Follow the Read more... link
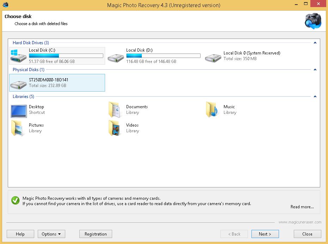 [x=302, y=207]
